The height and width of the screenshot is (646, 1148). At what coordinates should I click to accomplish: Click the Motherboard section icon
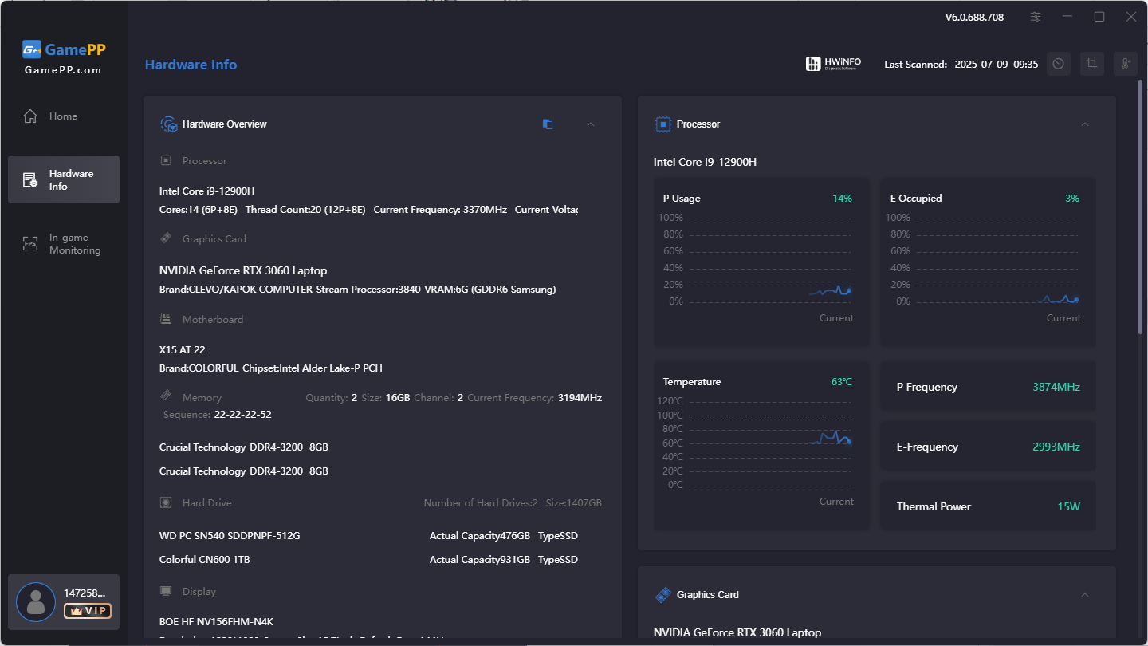point(166,318)
